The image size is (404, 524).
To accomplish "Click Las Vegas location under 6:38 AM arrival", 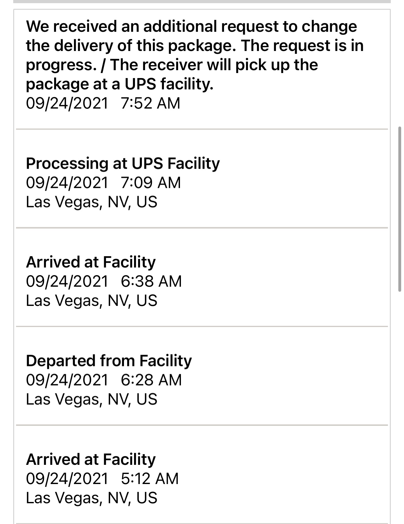I will [92, 301].
